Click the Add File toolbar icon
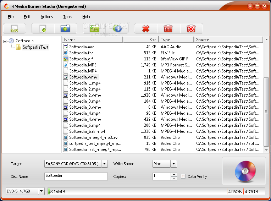 [43, 28]
